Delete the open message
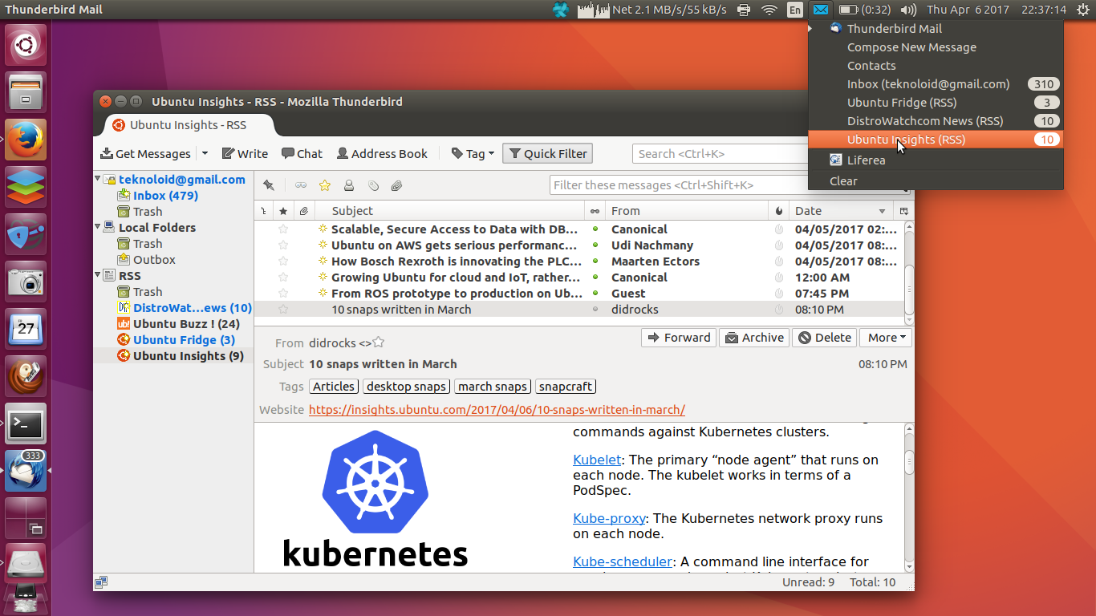Viewport: 1096px width, 616px height. pyautogui.click(x=825, y=338)
